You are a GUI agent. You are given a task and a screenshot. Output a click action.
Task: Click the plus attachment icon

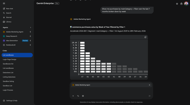[73, 96]
